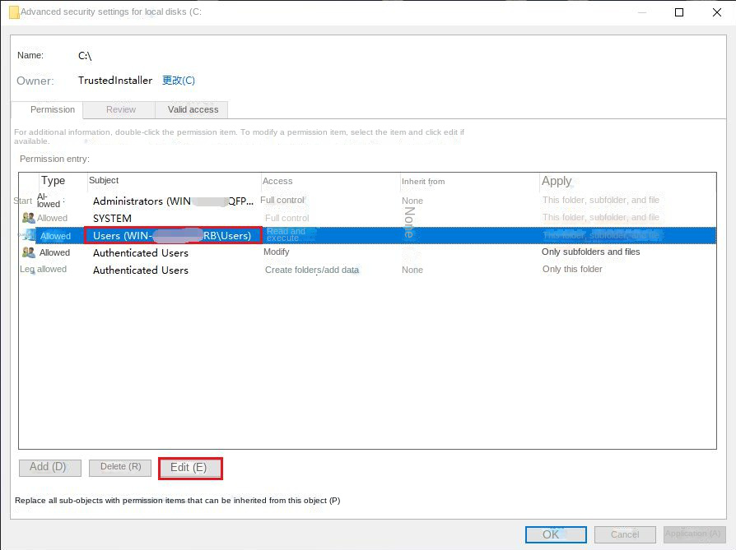
Task: Switch to the Review tab
Action: [119, 109]
